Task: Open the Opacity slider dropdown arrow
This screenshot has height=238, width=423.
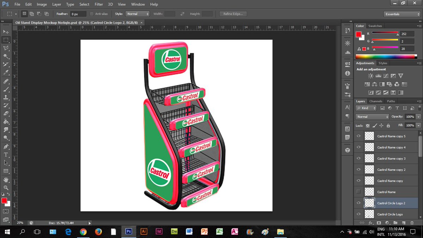Action: click(x=418, y=117)
